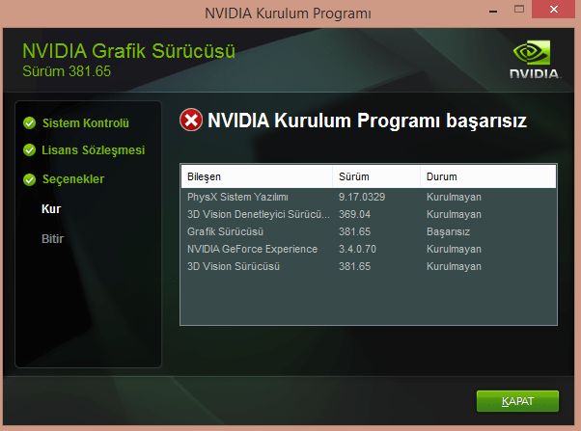Minimize the NVIDIA Kurulum Programı window
Image resolution: width=581 pixels, height=431 pixels.
point(493,11)
